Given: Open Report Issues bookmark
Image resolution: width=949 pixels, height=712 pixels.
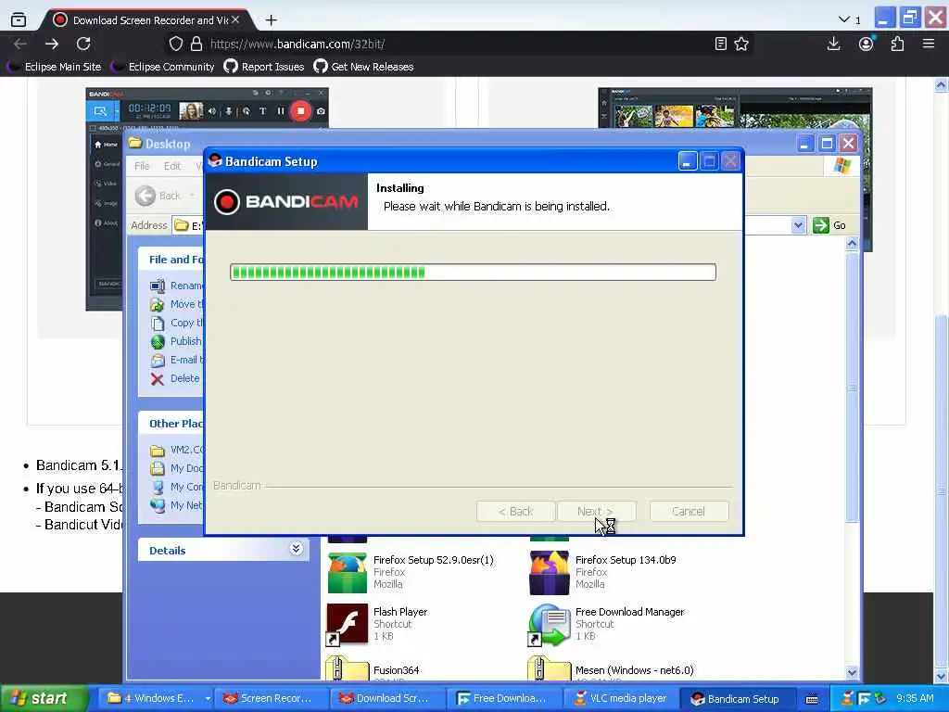Looking at the screenshot, I should click(264, 67).
